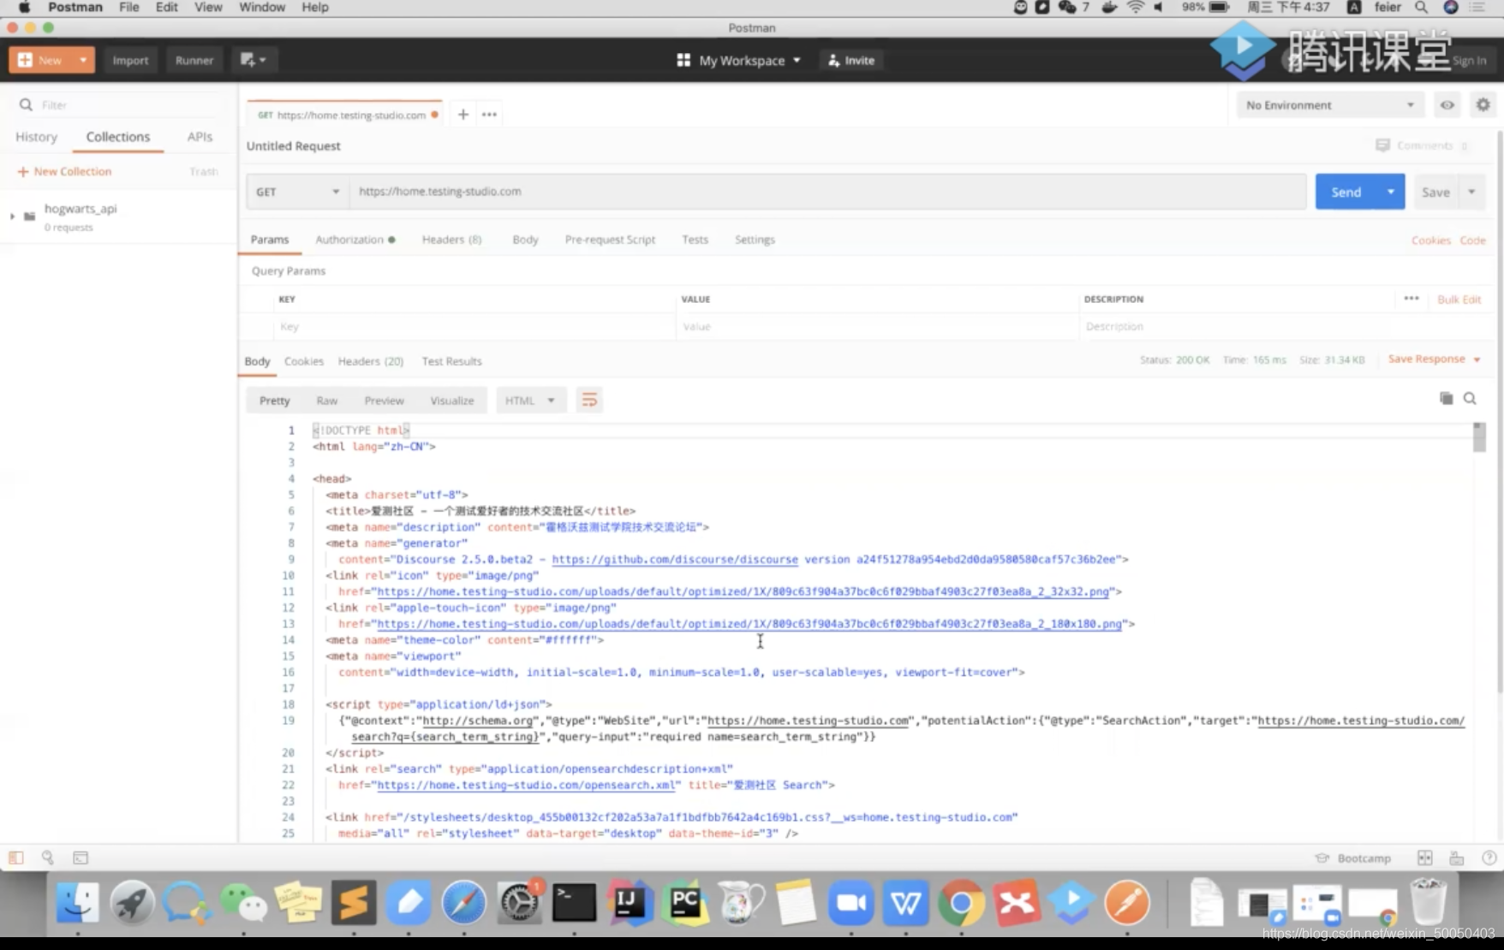Viewport: 1504px width, 950px height.
Task: Open the request Settings tab
Action: pyautogui.click(x=755, y=240)
